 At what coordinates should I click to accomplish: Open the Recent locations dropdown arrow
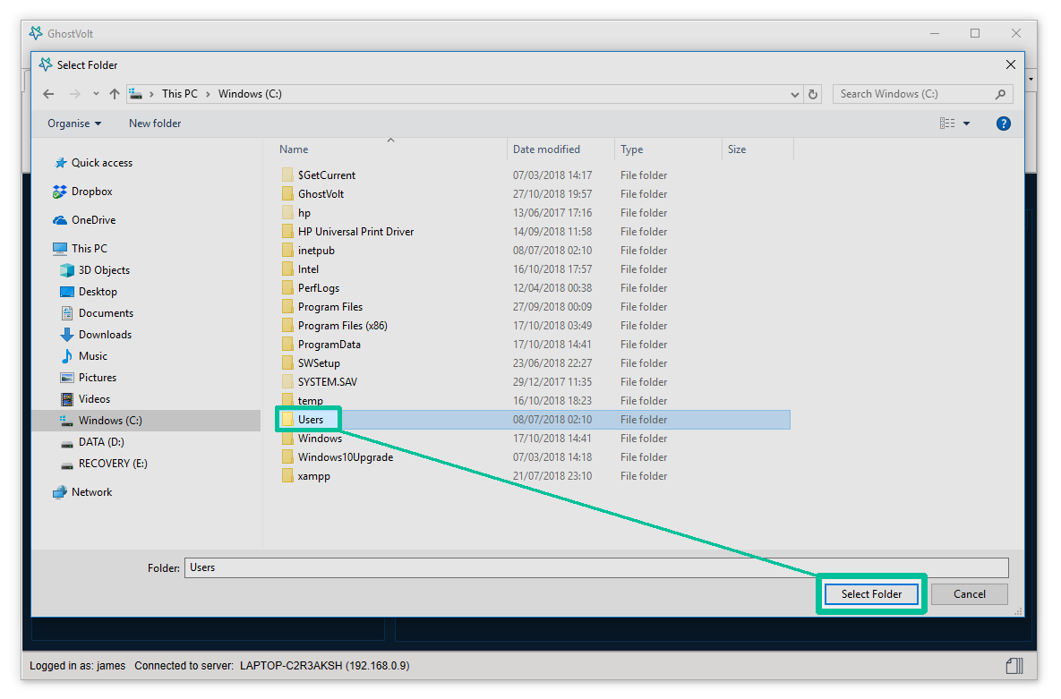click(96, 94)
